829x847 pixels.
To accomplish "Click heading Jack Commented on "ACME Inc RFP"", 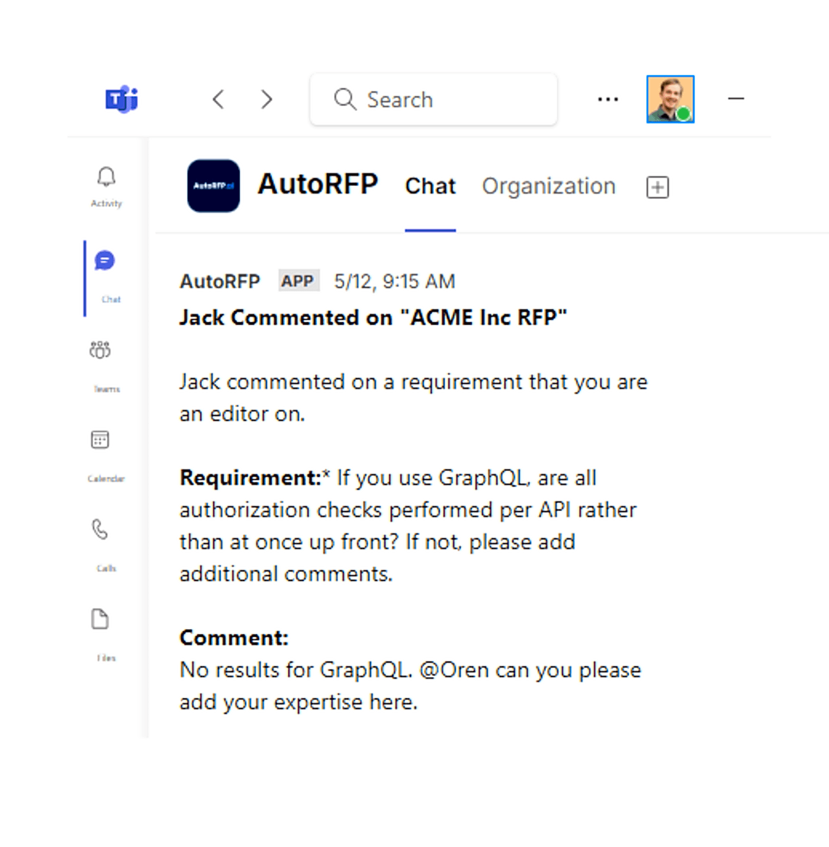I will pyautogui.click(x=374, y=317).
